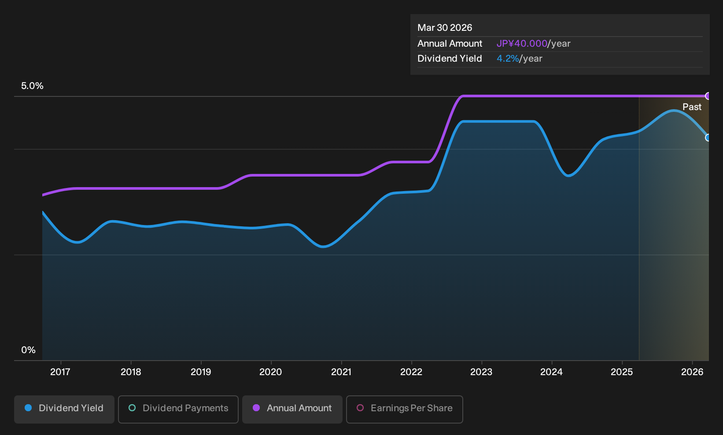Click the 4.2% dividend yield value in tooltip
723x435 pixels.
508,59
